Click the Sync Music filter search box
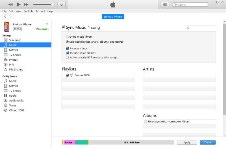The width and height of the screenshot is (226, 148). click(x=200, y=28)
